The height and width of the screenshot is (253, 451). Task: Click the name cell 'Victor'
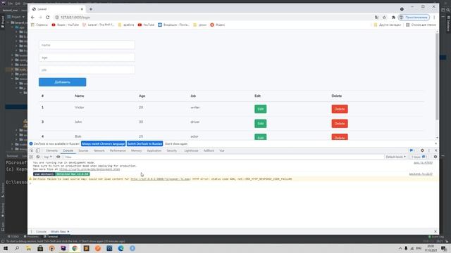pyautogui.click(x=80, y=108)
